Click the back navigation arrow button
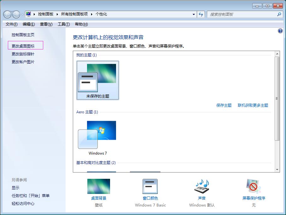 (x=8, y=14)
